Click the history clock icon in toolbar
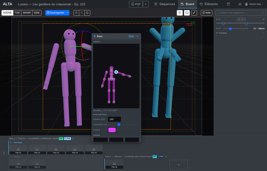 (87, 13)
